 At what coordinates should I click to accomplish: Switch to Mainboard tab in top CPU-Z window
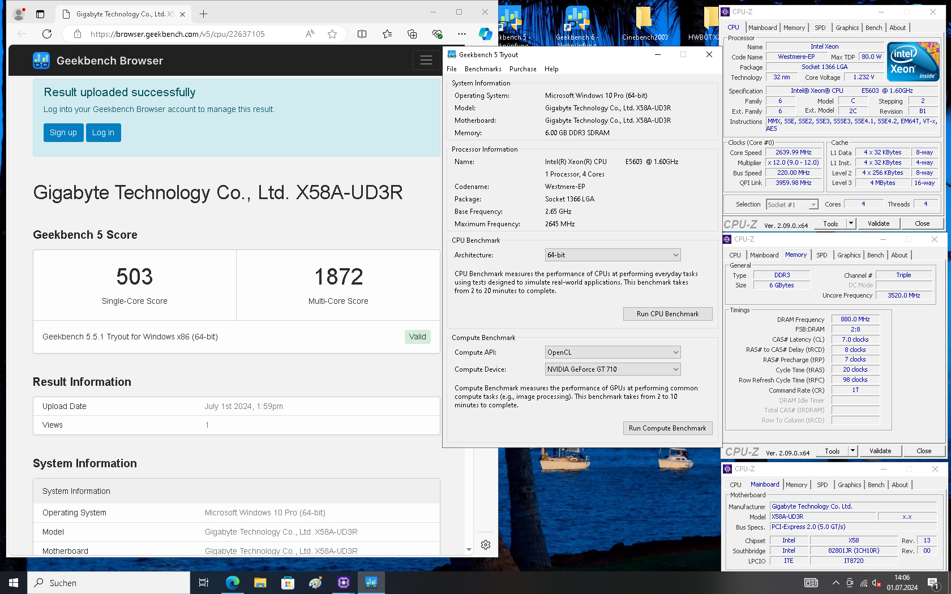pos(762,28)
